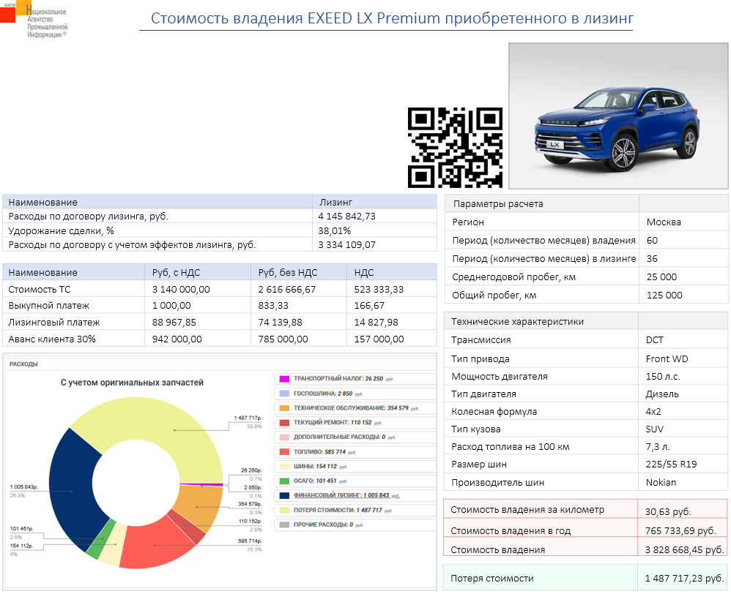This screenshot has width=731, height=594.
Task: Click the Руб, без НДС column header
Action: [288, 273]
